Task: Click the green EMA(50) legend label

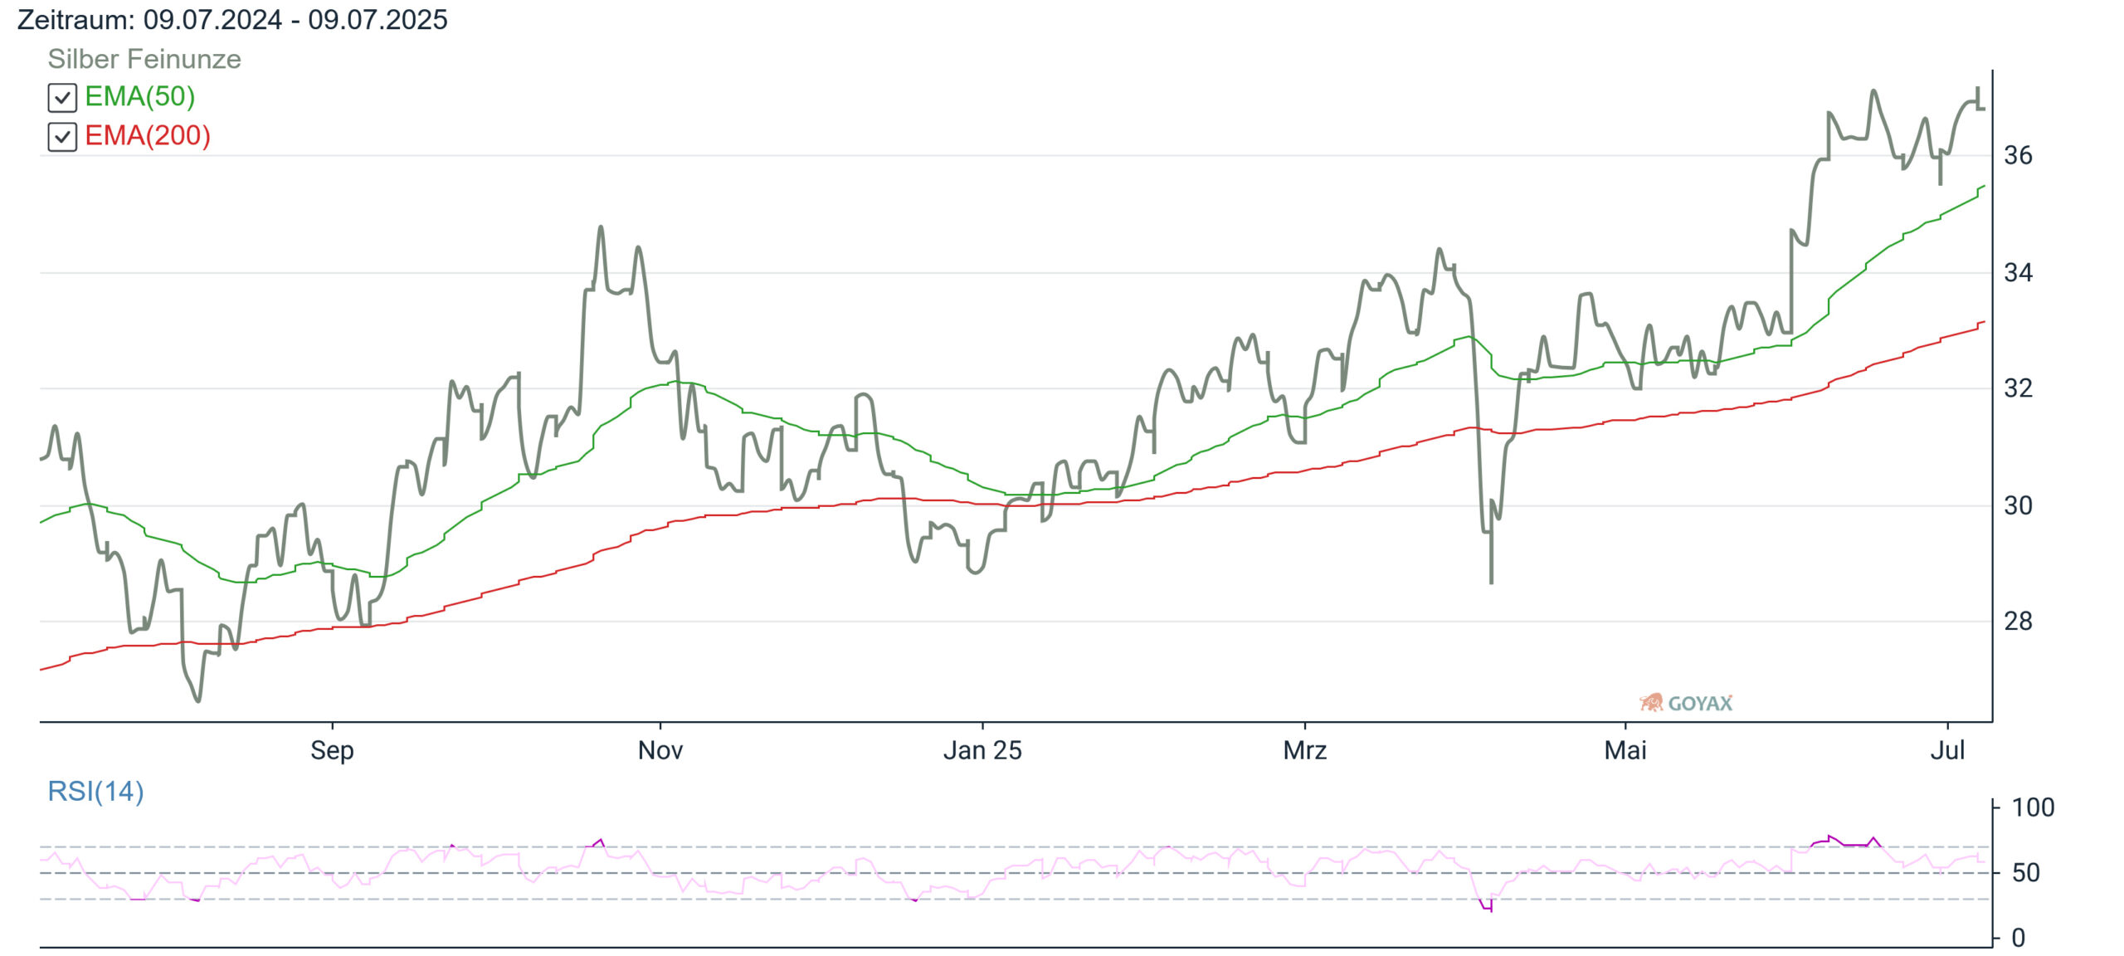Action: click(139, 97)
